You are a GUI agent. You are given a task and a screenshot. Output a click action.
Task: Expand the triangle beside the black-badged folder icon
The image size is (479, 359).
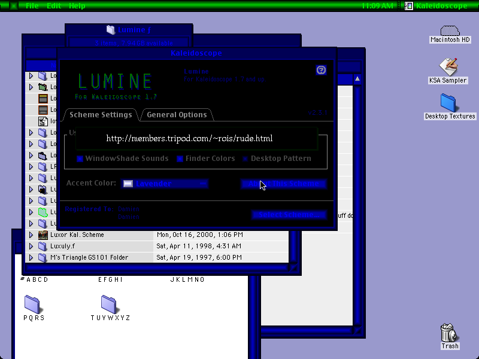[x=31, y=189]
